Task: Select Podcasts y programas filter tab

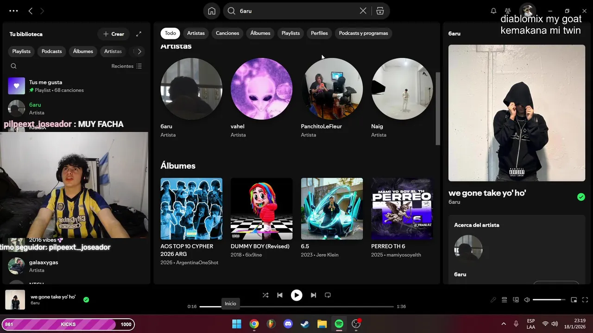Action: coord(364,33)
